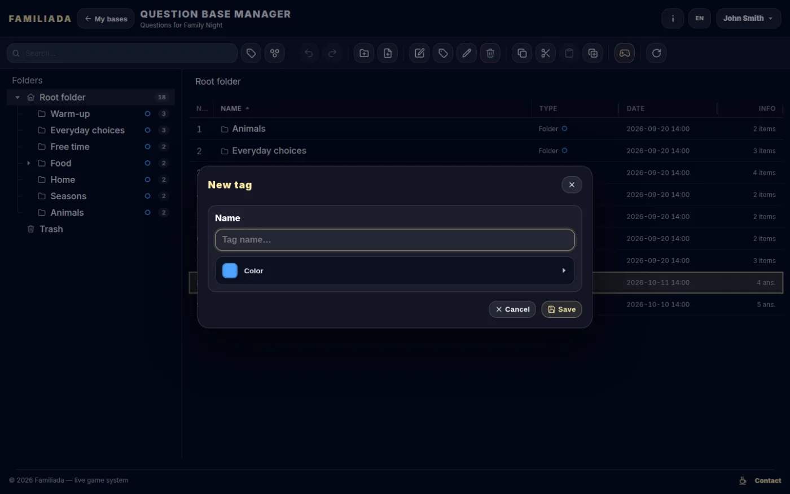
Task: Toggle the circle marker beside Animals row type
Action: coord(564,129)
